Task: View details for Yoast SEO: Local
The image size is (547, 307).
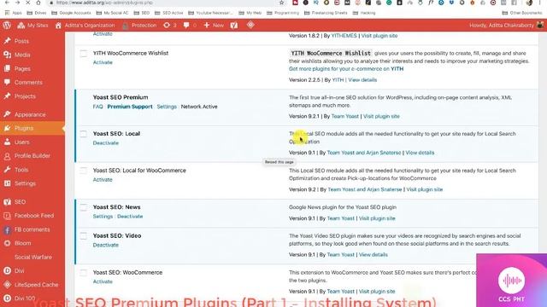Action: click(420, 153)
